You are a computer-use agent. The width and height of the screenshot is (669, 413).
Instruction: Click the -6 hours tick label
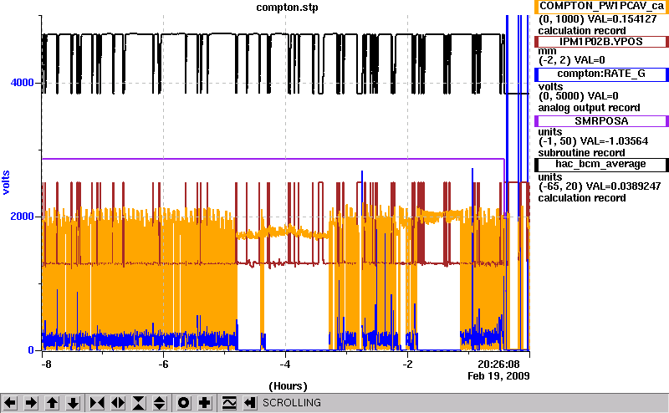(163, 365)
